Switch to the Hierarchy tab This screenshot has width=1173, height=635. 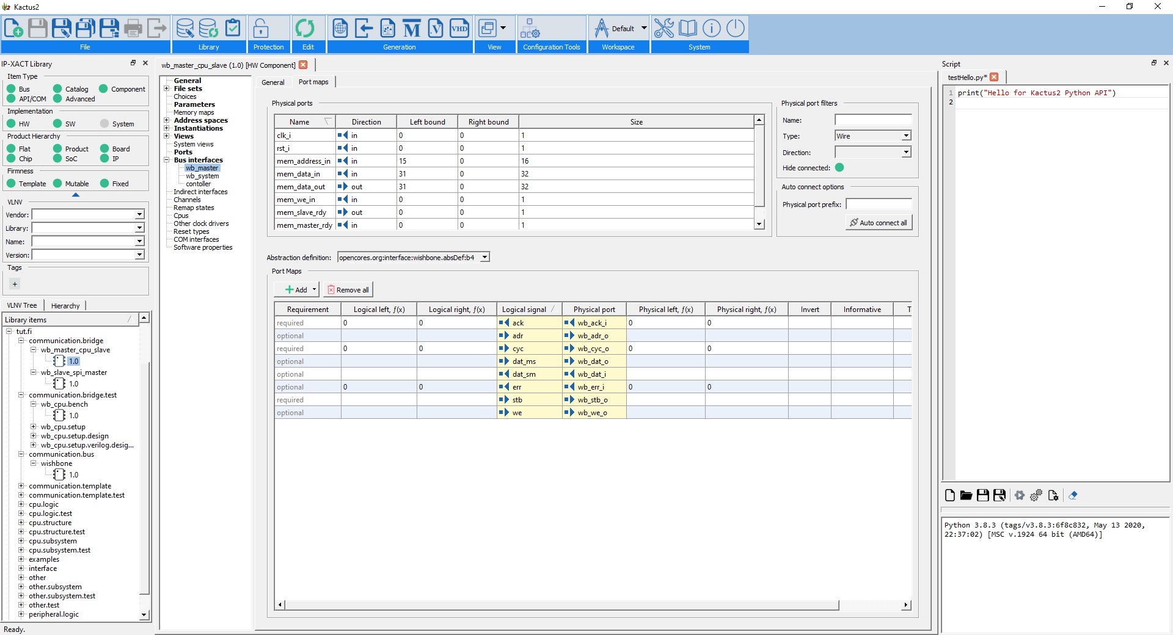click(65, 306)
